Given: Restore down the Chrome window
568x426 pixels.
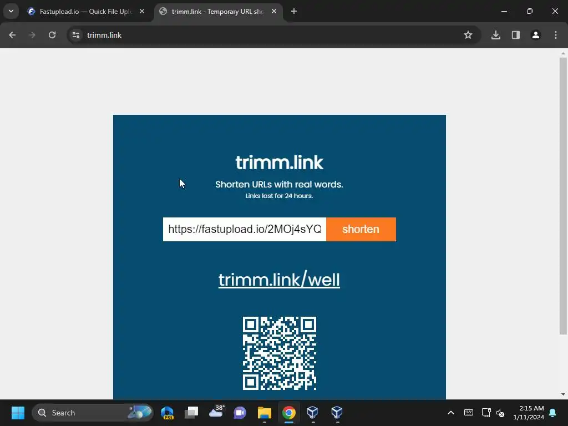Looking at the screenshot, I should point(530,12).
